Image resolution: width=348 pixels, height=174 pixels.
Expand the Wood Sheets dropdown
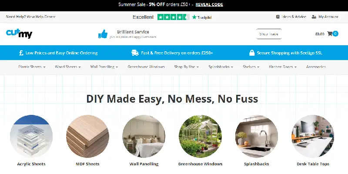click(68, 67)
